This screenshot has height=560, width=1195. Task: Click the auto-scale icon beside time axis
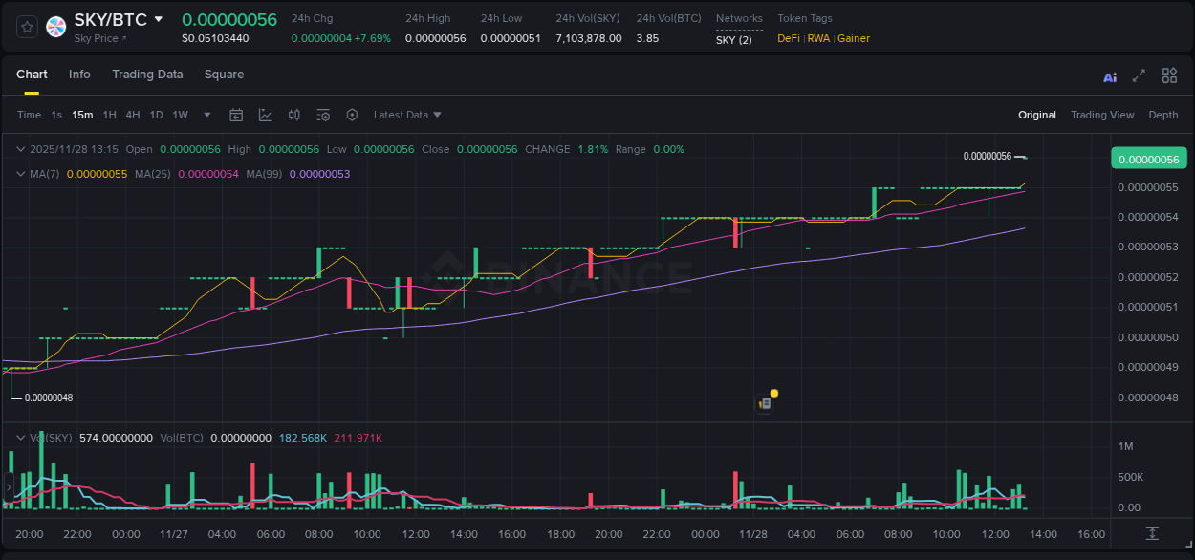click(1153, 533)
